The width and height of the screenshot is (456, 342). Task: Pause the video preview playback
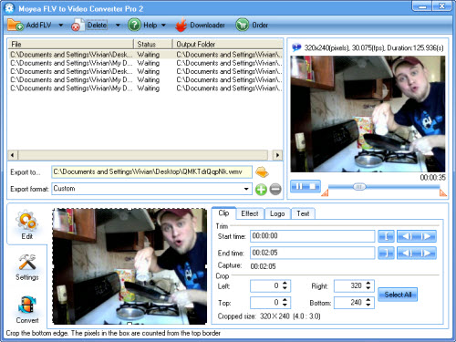[x=299, y=186]
